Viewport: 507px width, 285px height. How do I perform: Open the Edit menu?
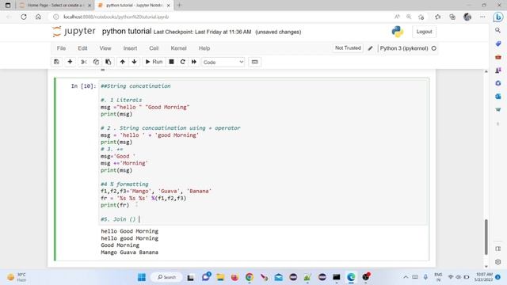click(82, 48)
